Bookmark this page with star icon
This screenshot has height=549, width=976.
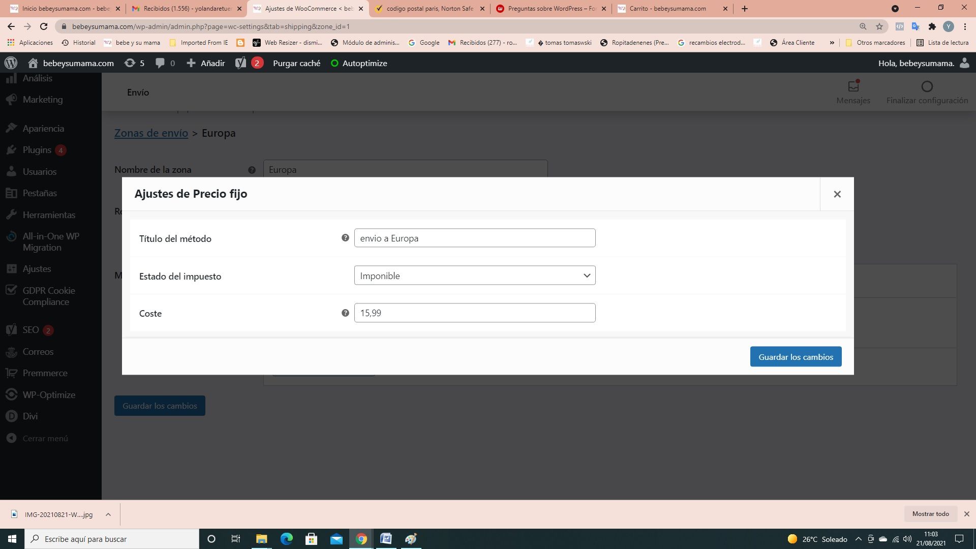pos(879,26)
